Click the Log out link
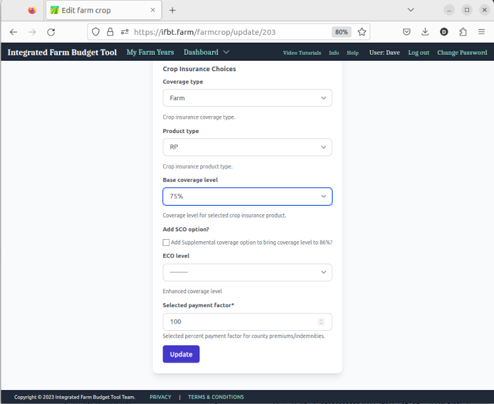Viewport: 494px width, 404px height. click(x=419, y=53)
